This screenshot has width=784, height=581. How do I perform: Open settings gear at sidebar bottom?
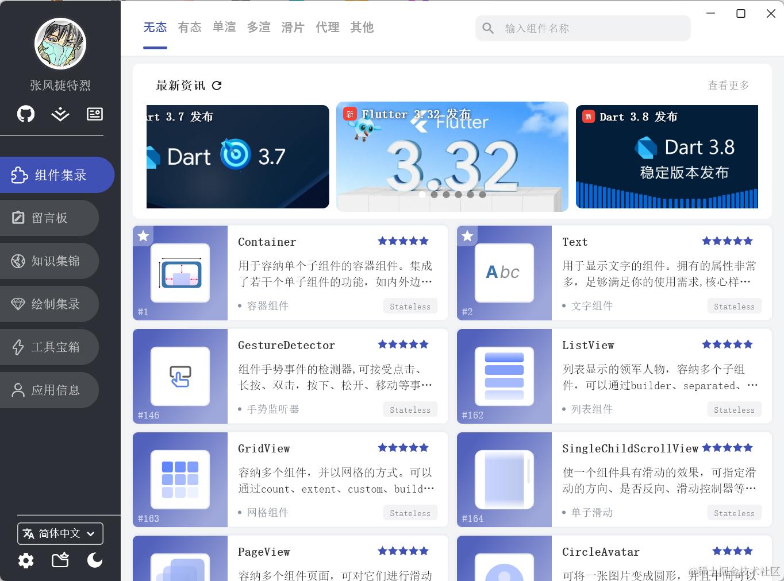(26, 560)
